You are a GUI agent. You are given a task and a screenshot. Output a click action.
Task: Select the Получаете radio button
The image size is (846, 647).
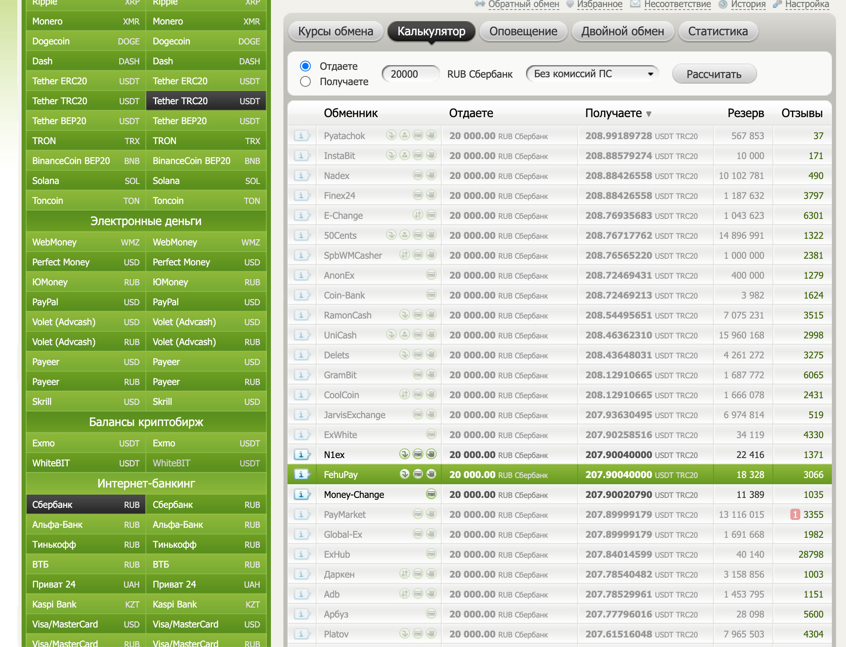point(305,81)
